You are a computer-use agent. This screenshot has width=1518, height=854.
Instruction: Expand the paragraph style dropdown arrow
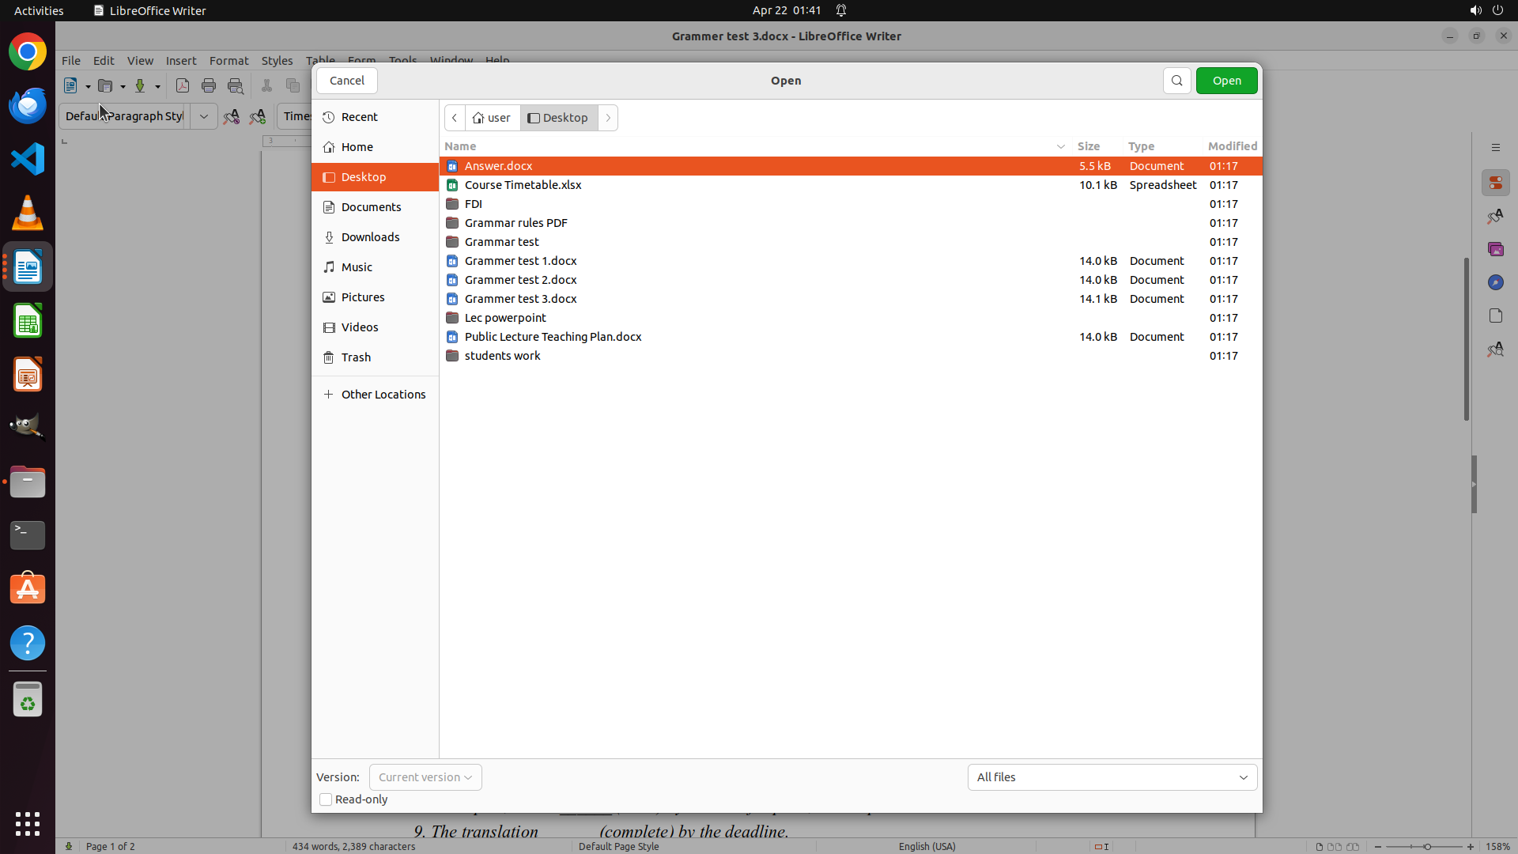[x=204, y=116]
